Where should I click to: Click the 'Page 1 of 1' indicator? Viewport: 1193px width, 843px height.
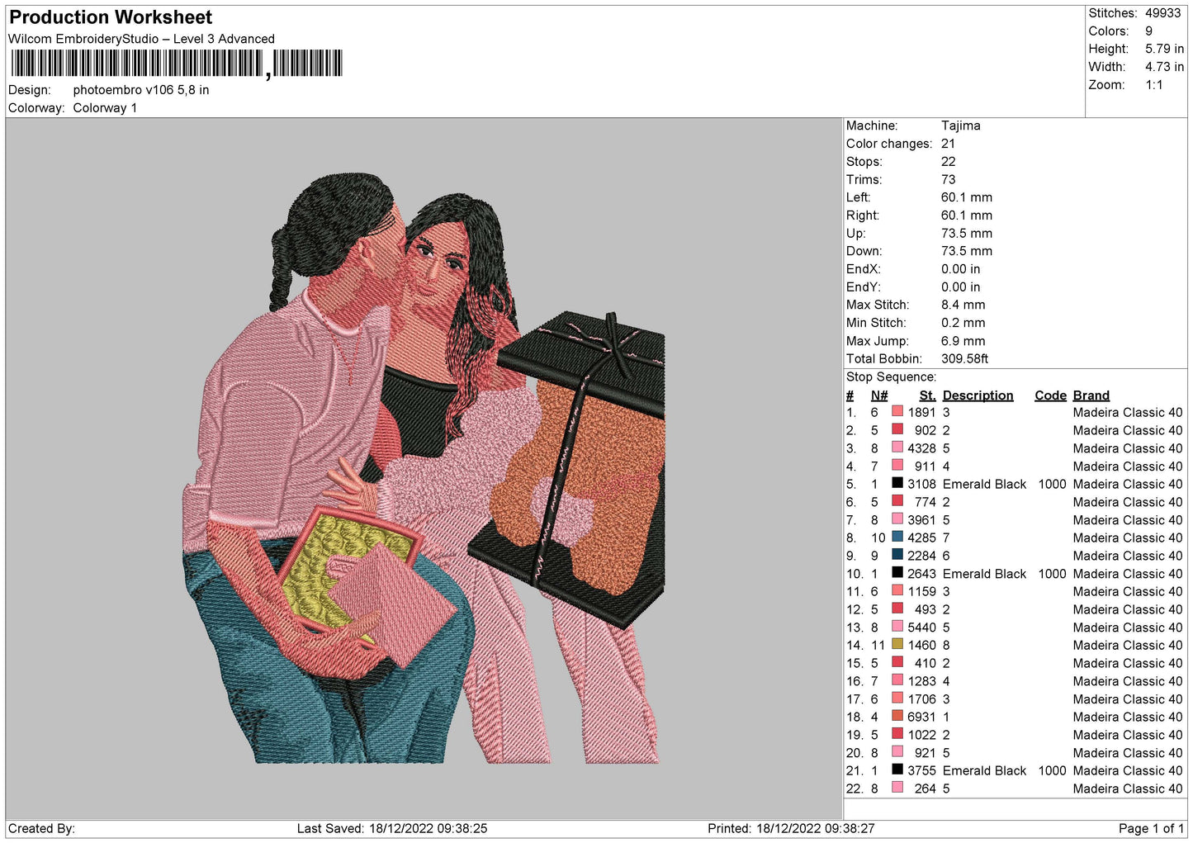pyautogui.click(x=1152, y=828)
